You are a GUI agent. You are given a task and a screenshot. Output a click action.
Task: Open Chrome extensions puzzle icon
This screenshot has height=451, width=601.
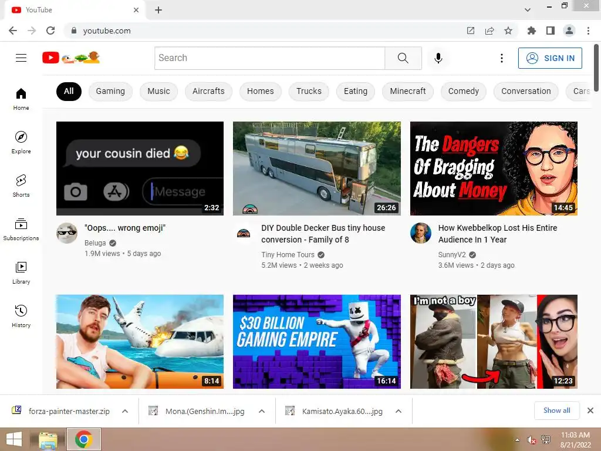coord(531,31)
